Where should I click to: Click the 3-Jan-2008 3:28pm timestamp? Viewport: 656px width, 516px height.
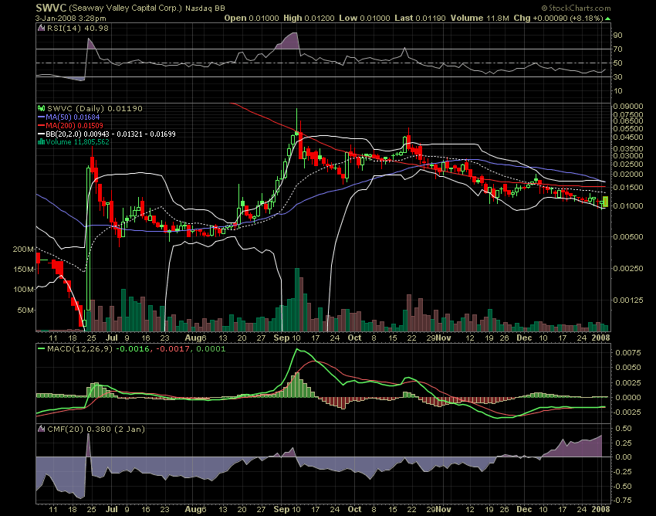[71, 19]
